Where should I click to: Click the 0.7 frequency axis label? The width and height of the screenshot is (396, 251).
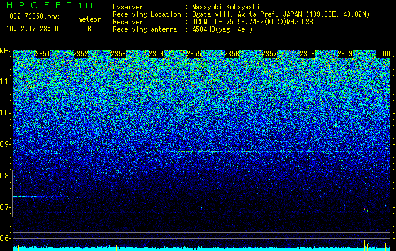[x=6, y=207]
